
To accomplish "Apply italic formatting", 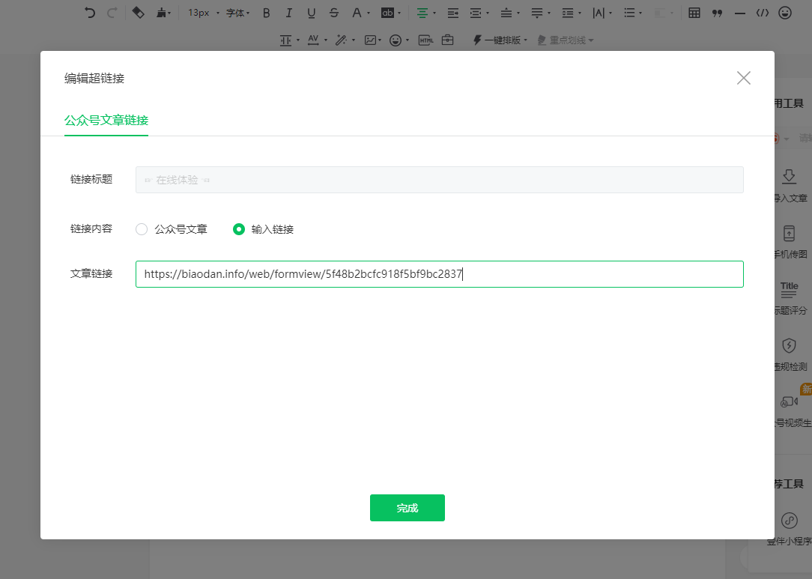I will click(288, 13).
